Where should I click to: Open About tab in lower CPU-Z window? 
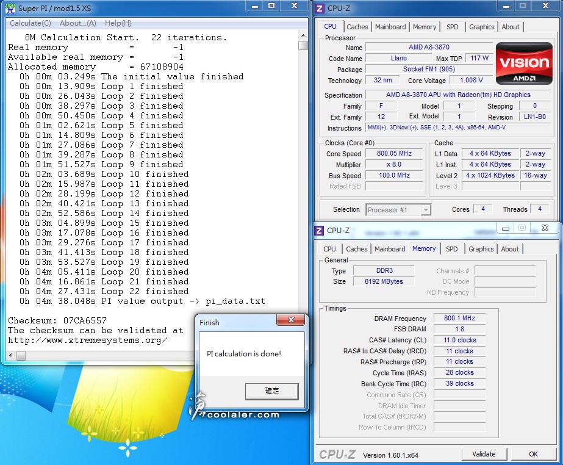510,249
